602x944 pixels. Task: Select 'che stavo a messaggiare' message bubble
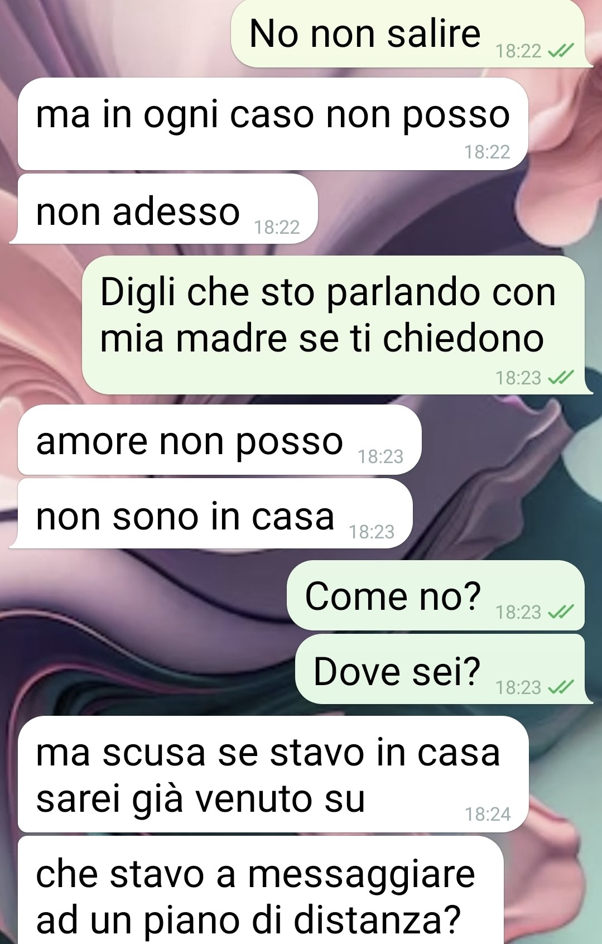[261, 891]
